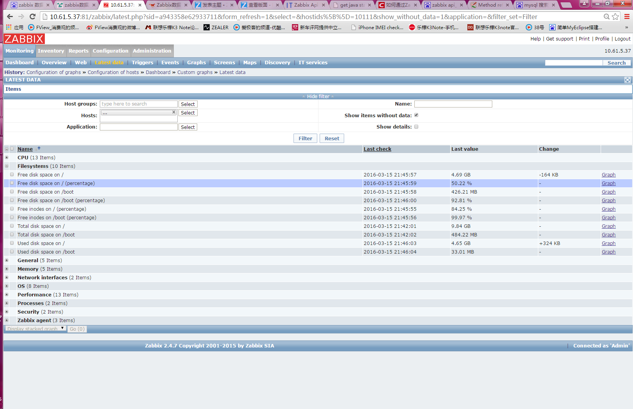Switch to the Zabbix Api browser tab

[306, 5]
